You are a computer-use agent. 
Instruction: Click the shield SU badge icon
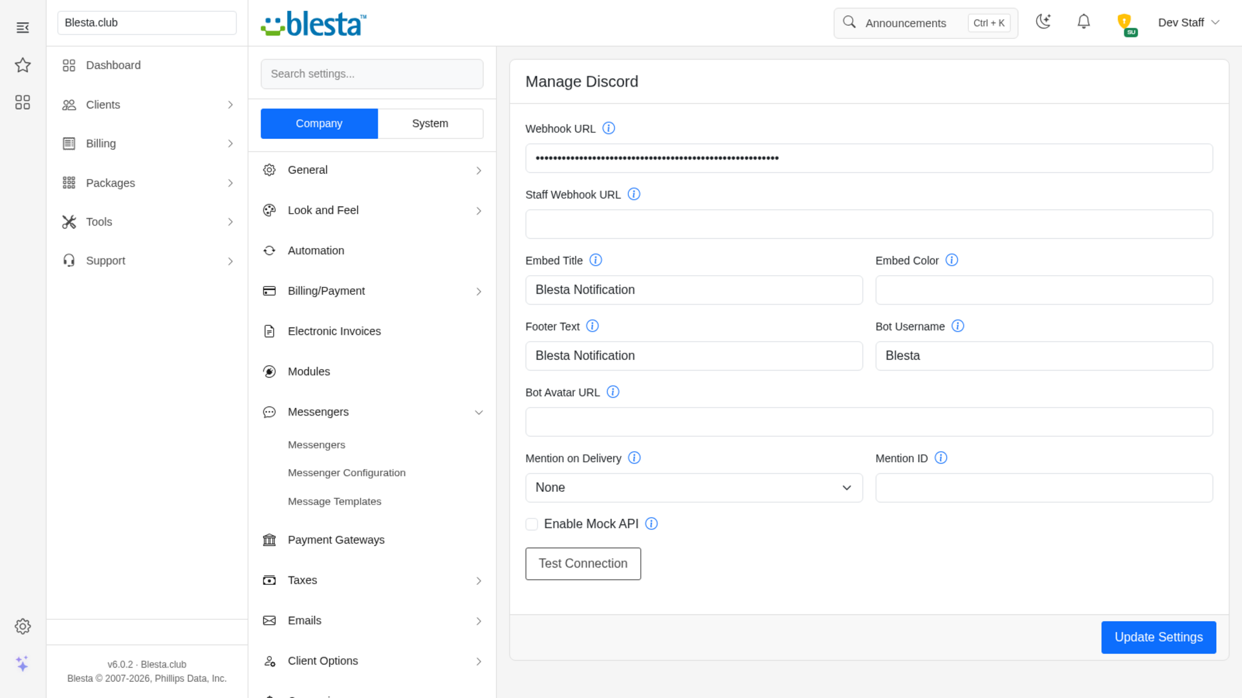(x=1126, y=25)
